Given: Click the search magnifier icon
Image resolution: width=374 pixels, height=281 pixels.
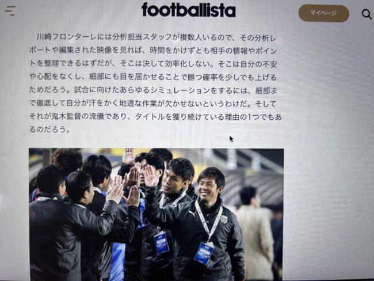Looking at the screenshot, I should 367,14.
